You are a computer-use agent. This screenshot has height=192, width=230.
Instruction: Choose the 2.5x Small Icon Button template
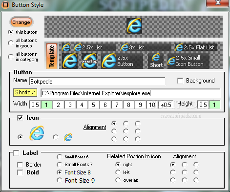(x=188, y=61)
